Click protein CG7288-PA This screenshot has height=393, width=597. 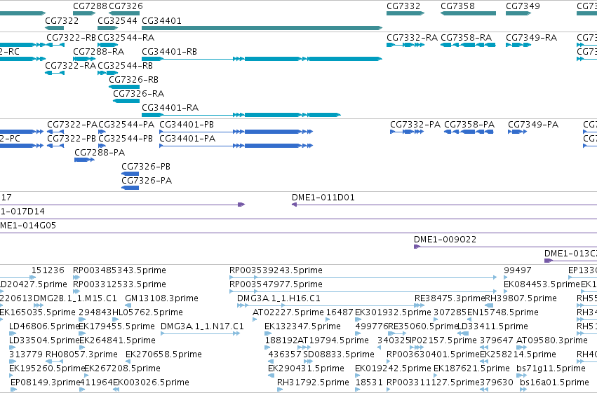(x=84, y=160)
